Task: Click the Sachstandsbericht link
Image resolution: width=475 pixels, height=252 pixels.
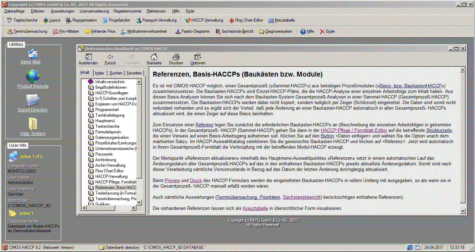Action: (302, 197)
